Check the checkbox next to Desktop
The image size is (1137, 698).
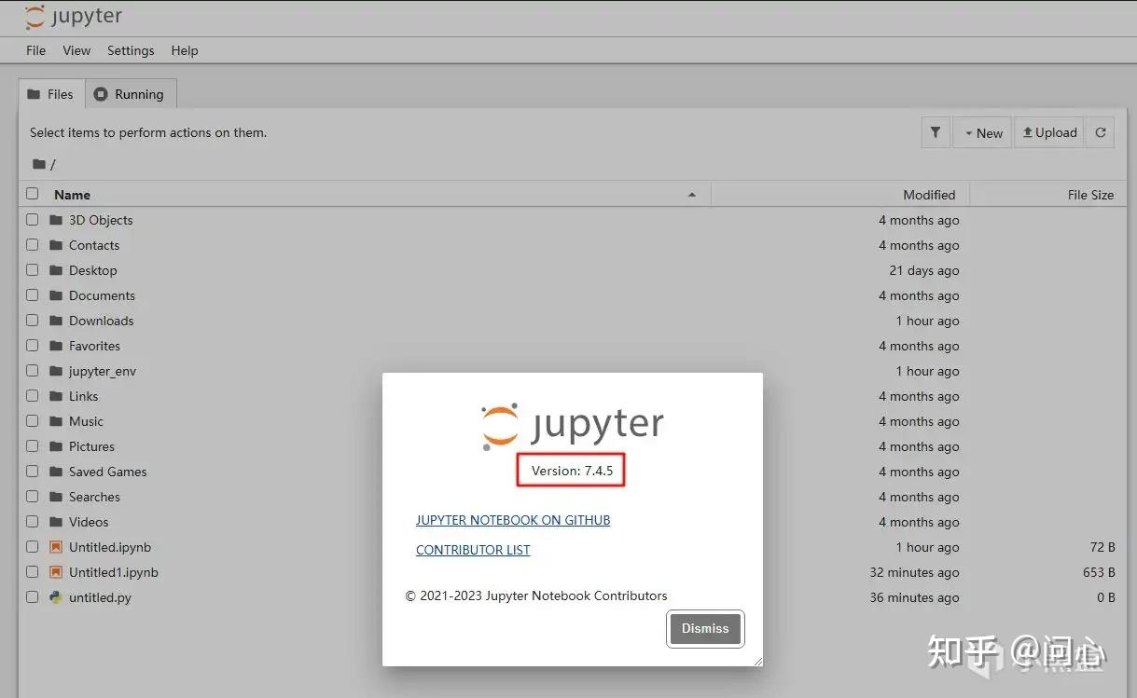pyautogui.click(x=32, y=270)
